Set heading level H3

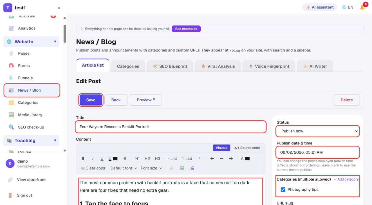(158, 159)
